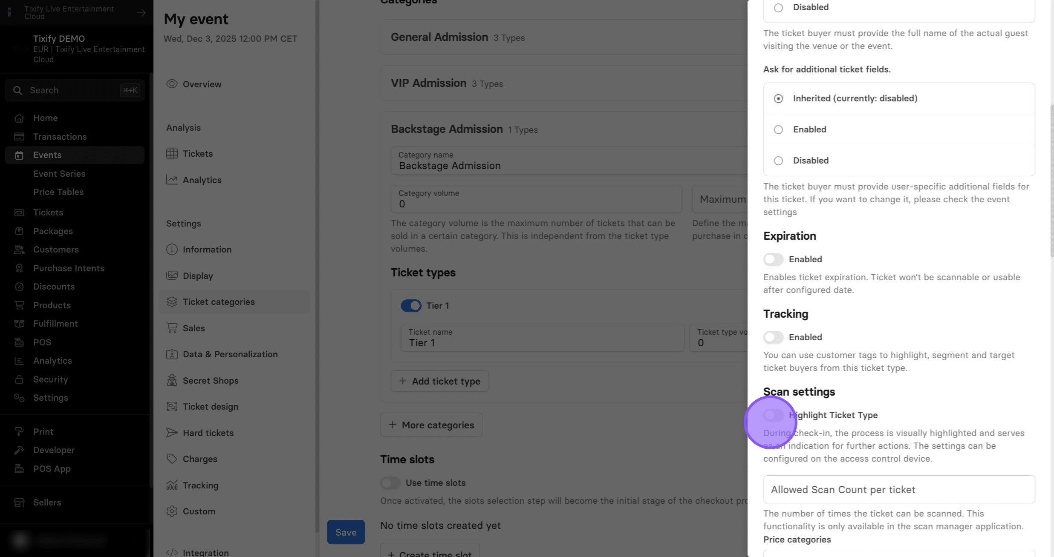Click the Ticket name Tier 1 field
This screenshot has height=557, width=1054.
pyautogui.click(x=542, y=338)
